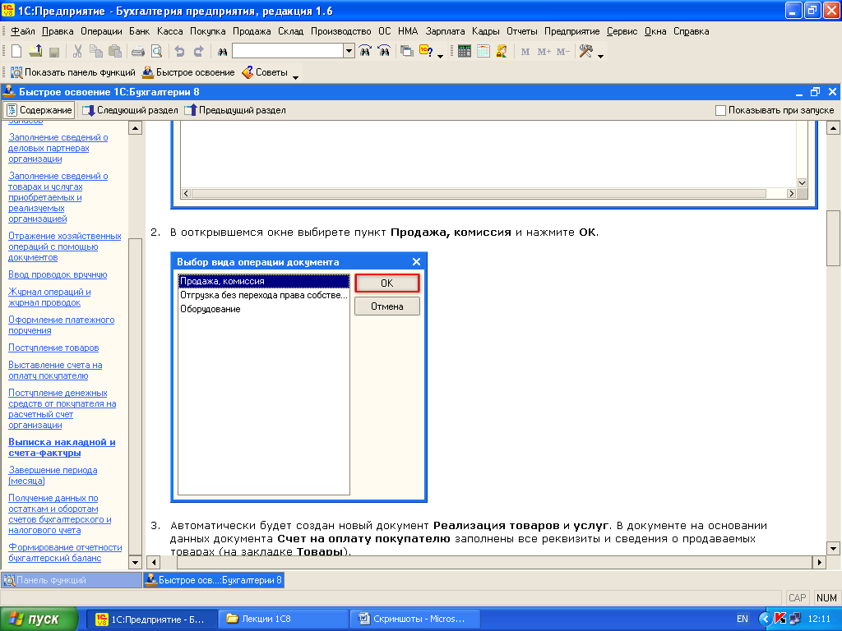Open the Calculator icon in toolbar
Image resolution: width=842 pixels, height=631 pixels.
tap(465, 52)
